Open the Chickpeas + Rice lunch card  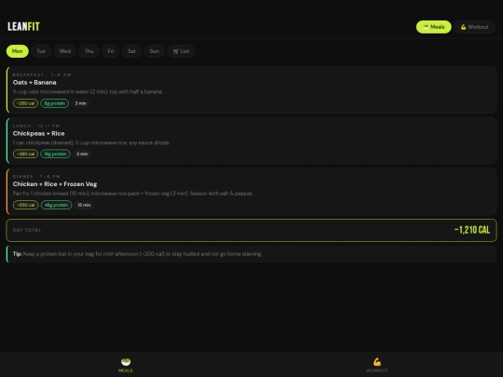[251, 141]
